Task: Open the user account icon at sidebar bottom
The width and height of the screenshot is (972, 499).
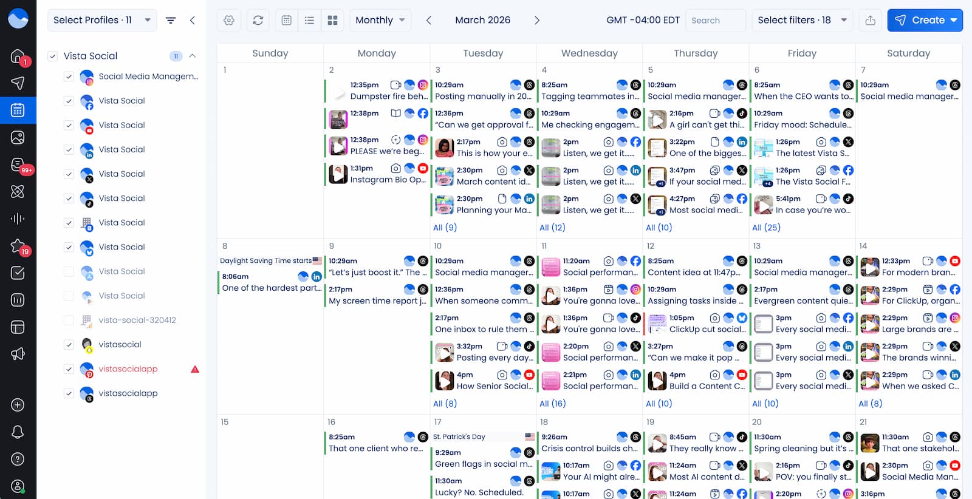Action: (x=18, y=486)
